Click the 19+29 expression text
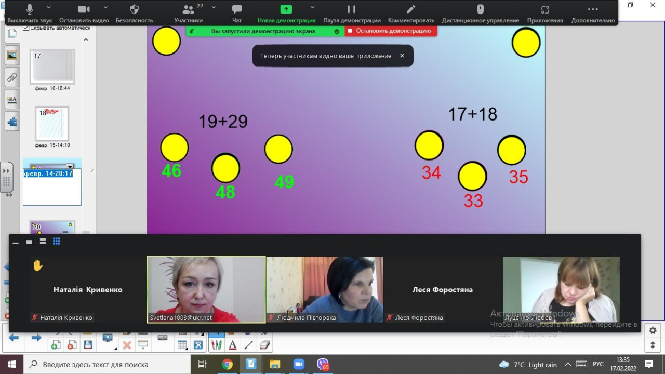The image size is (665, 374). tap(223, 122)
